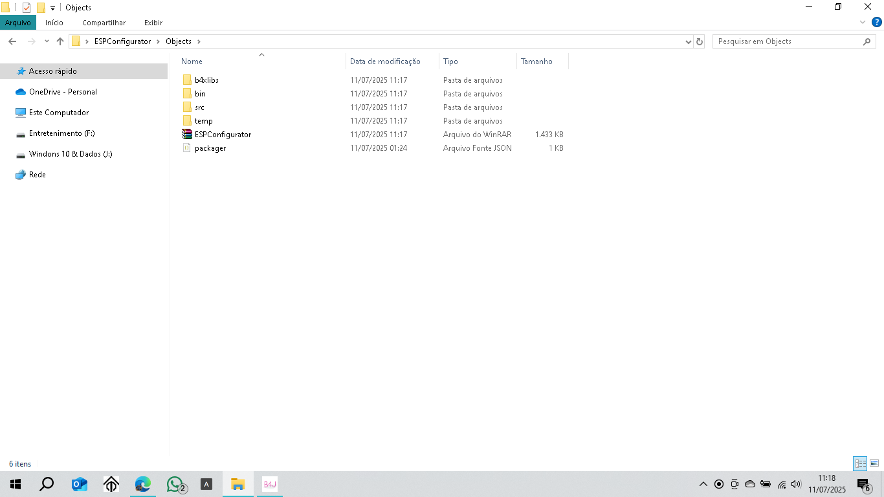Switch to the Início ribbon tab
This screenshot has height=497, width=884.
54,23
